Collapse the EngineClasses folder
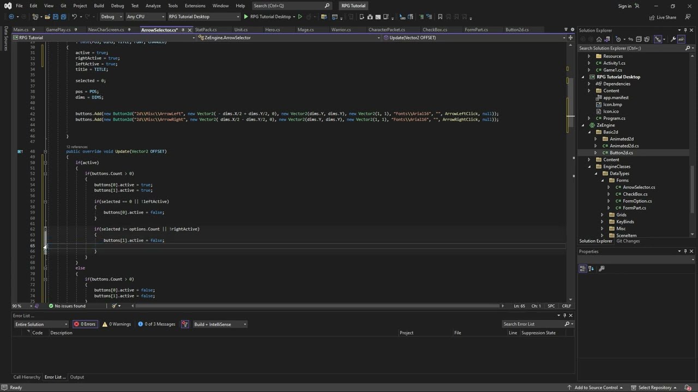The width and height of the screenshot is (698, 392). pos(589,167)
